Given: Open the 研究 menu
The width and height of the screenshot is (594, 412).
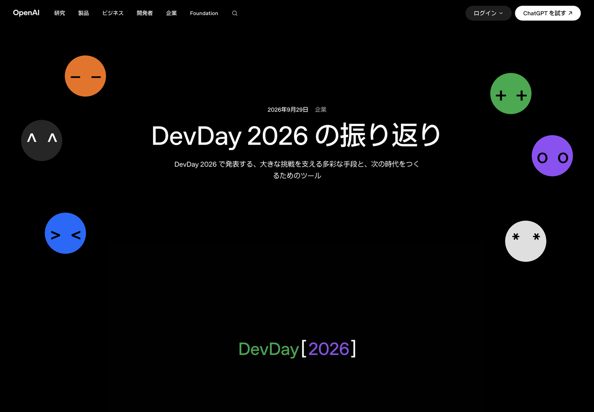Looking at the screenshot, I should (59, 13).
